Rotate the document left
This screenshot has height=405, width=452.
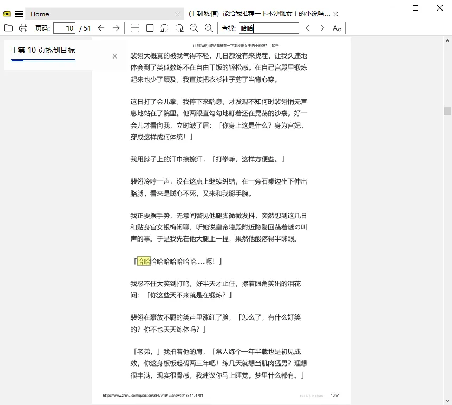tap(164, 28)
